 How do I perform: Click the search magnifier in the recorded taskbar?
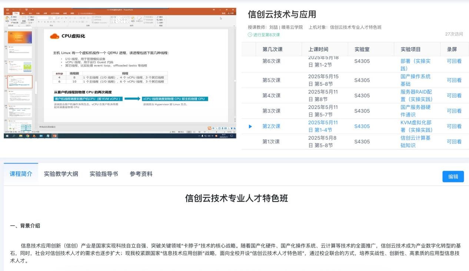pyautogui.click(x=14, y=136)
